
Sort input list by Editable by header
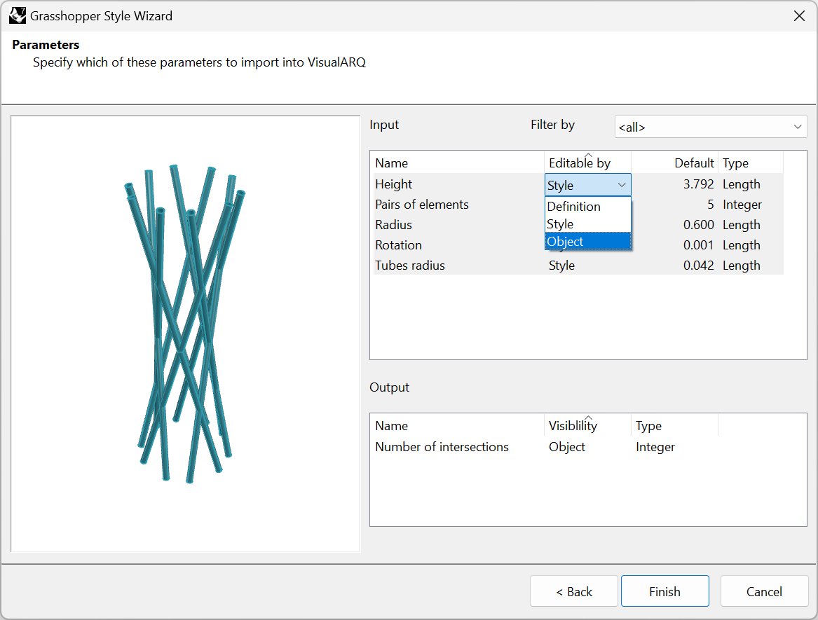tap(588, 163)
